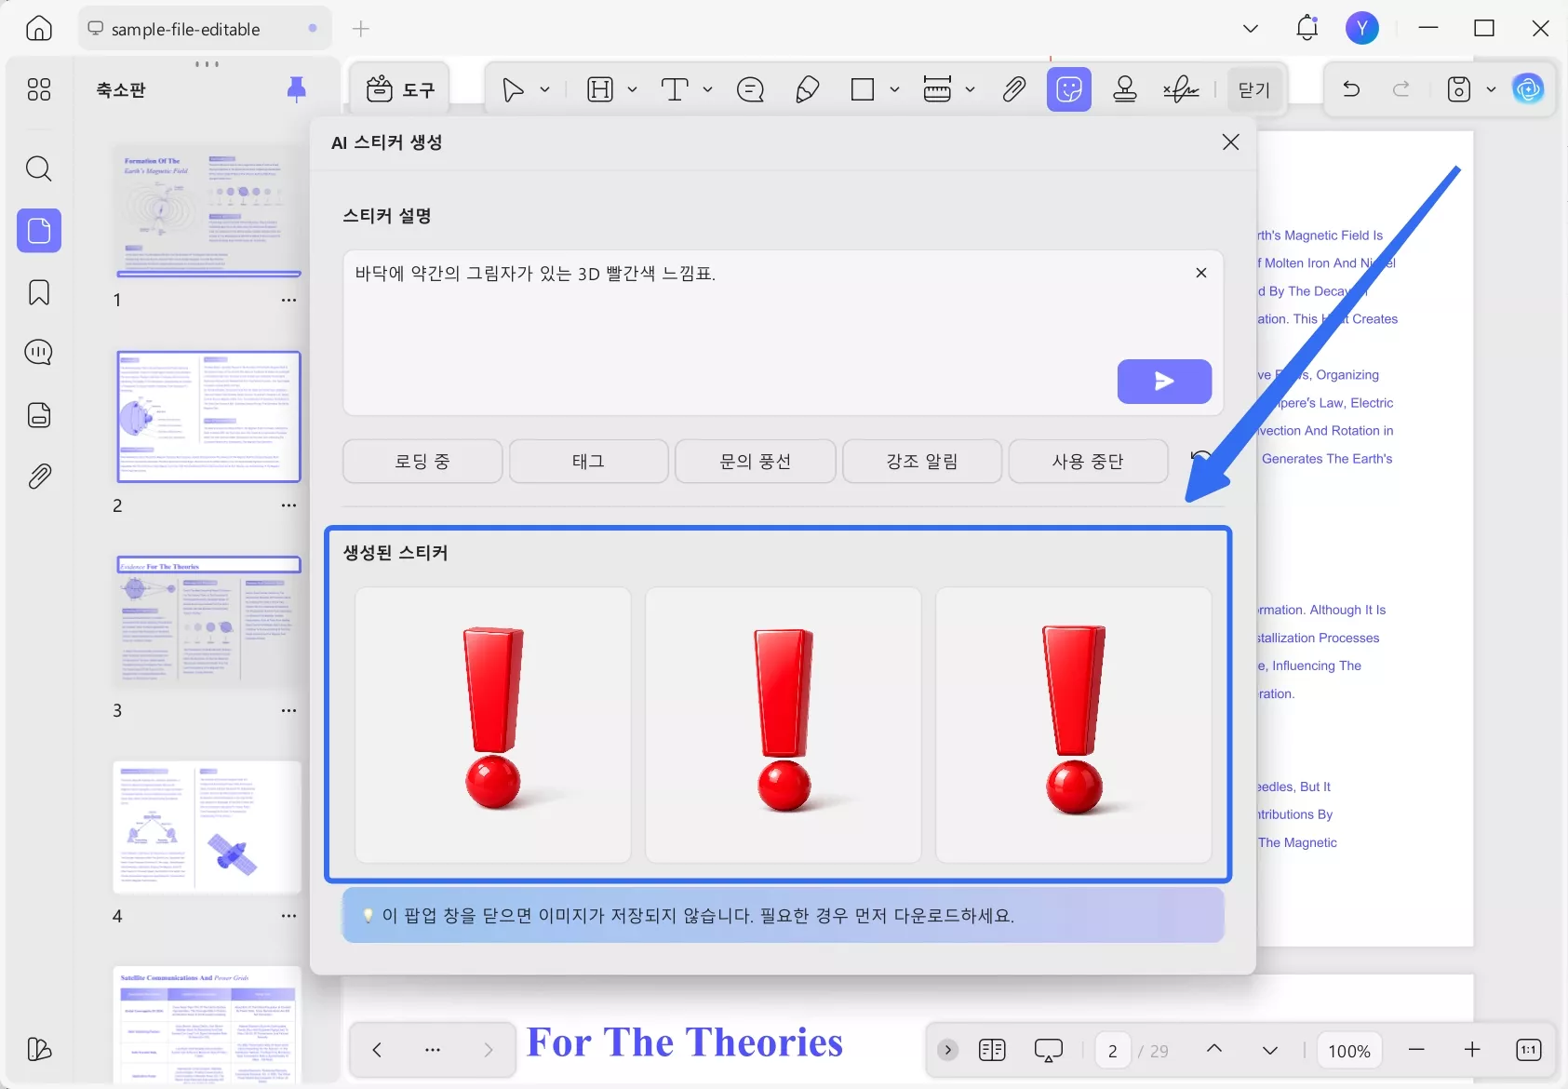Expand the tab list dropdown chevron

pyautogui.click(x=1251, y=29)
